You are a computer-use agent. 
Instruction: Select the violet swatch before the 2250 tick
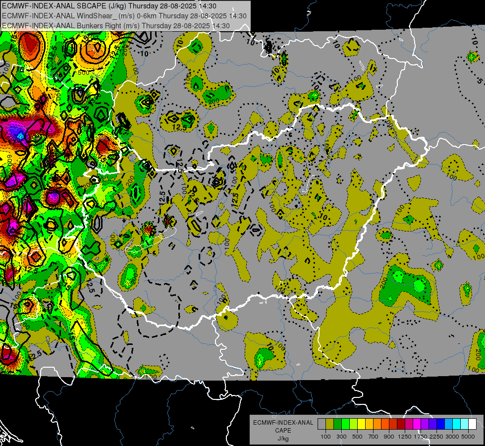pyautogui.click(x=432, y=424)
